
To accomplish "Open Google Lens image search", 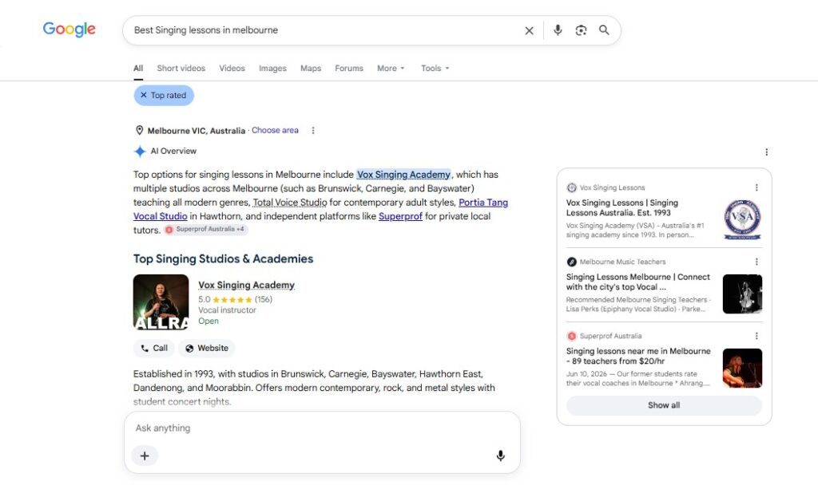I will [581, 30].
